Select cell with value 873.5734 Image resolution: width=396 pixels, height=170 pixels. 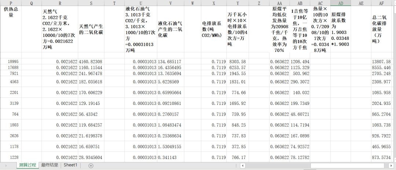pyautogui.click(x=381, y=157)
